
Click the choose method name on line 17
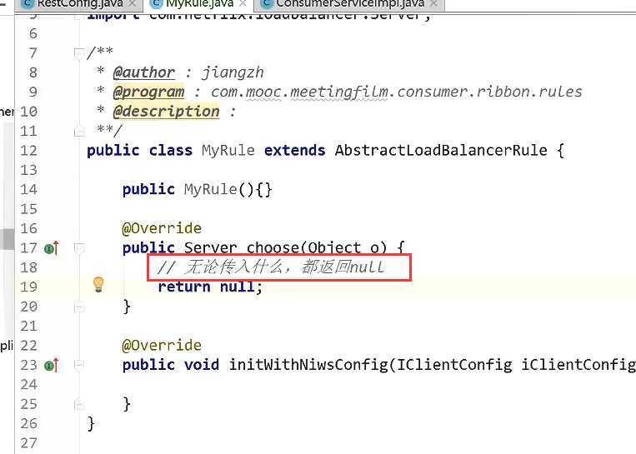(273, 248)
